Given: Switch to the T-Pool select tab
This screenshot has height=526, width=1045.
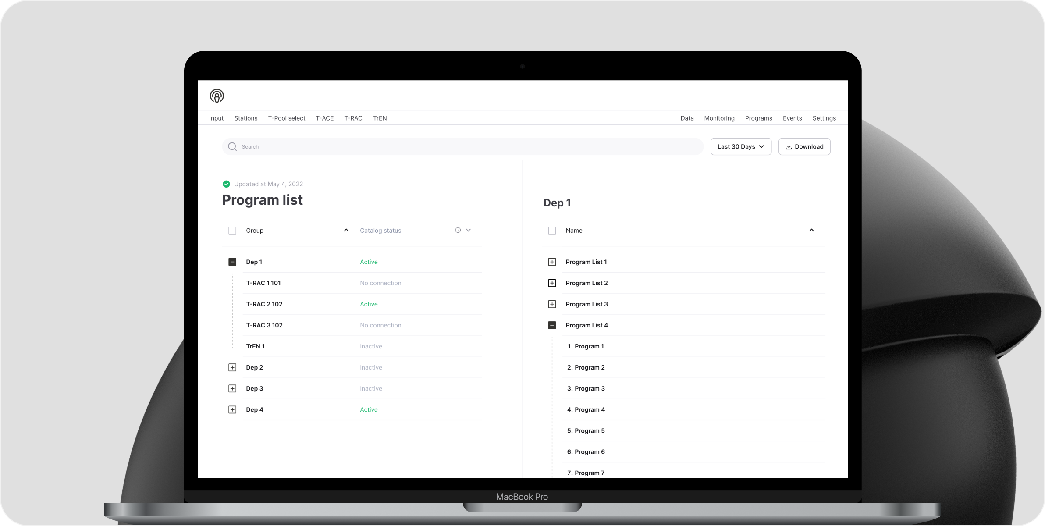Looking at the screenshot, I should pyautogui.click(x=287, y=118).
